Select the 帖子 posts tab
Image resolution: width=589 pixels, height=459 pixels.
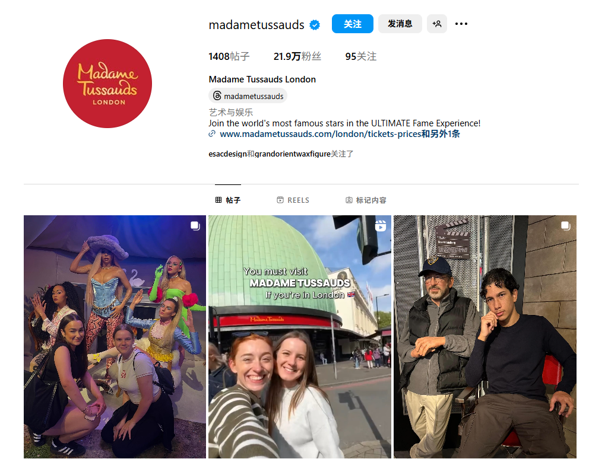coord(228,200)
